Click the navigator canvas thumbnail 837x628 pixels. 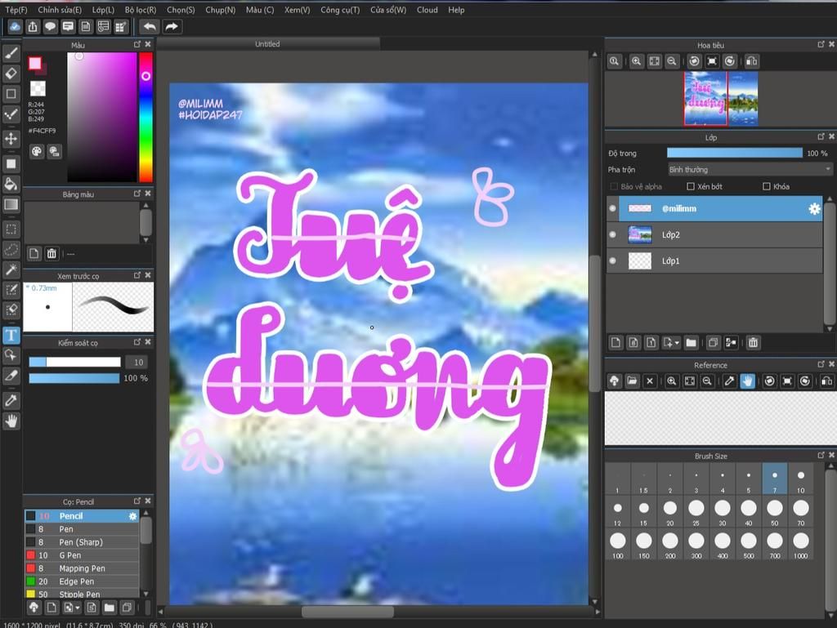pos(721,99)
